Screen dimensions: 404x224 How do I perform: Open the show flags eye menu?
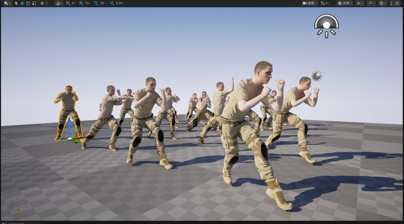click(x=360, y=3)
